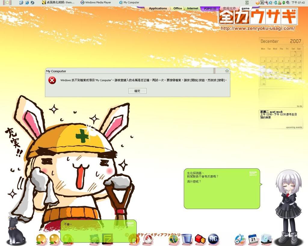Click the star start button in the taskbar
The height and width of the screenshot is (246, 308).
click(7, 2)
